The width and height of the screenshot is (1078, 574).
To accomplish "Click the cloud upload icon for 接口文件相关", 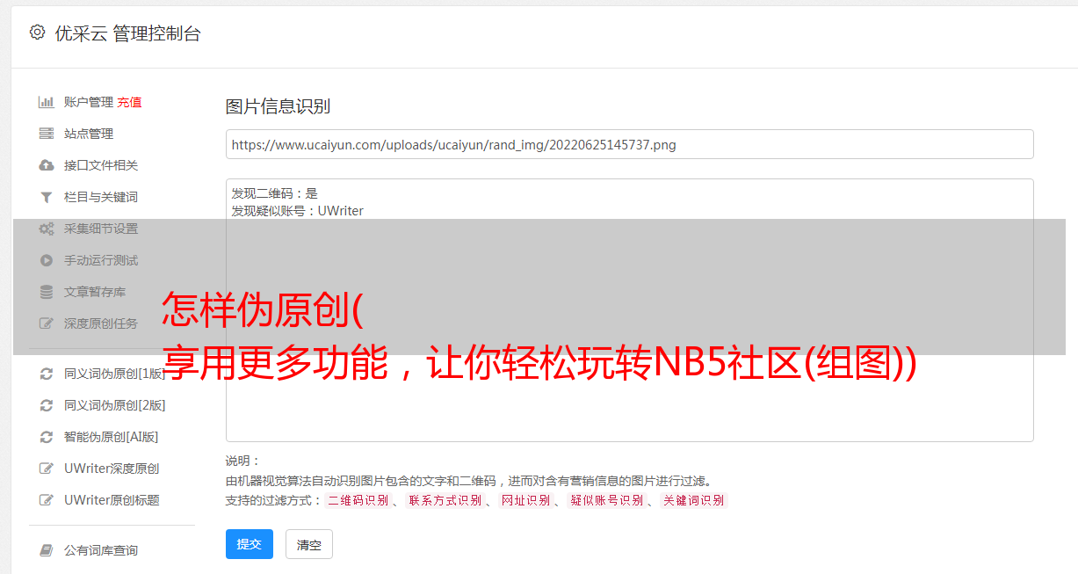I will [x=47, y=165].
